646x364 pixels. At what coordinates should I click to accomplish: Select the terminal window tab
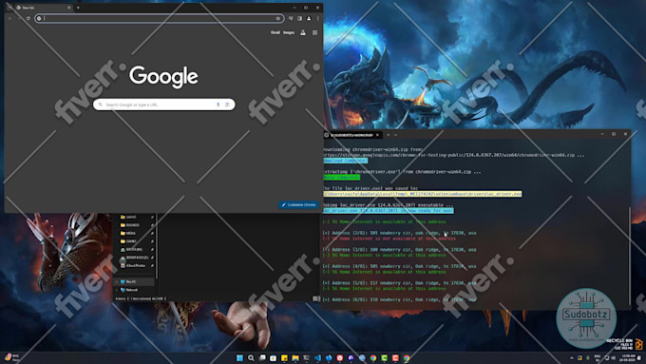352,135
